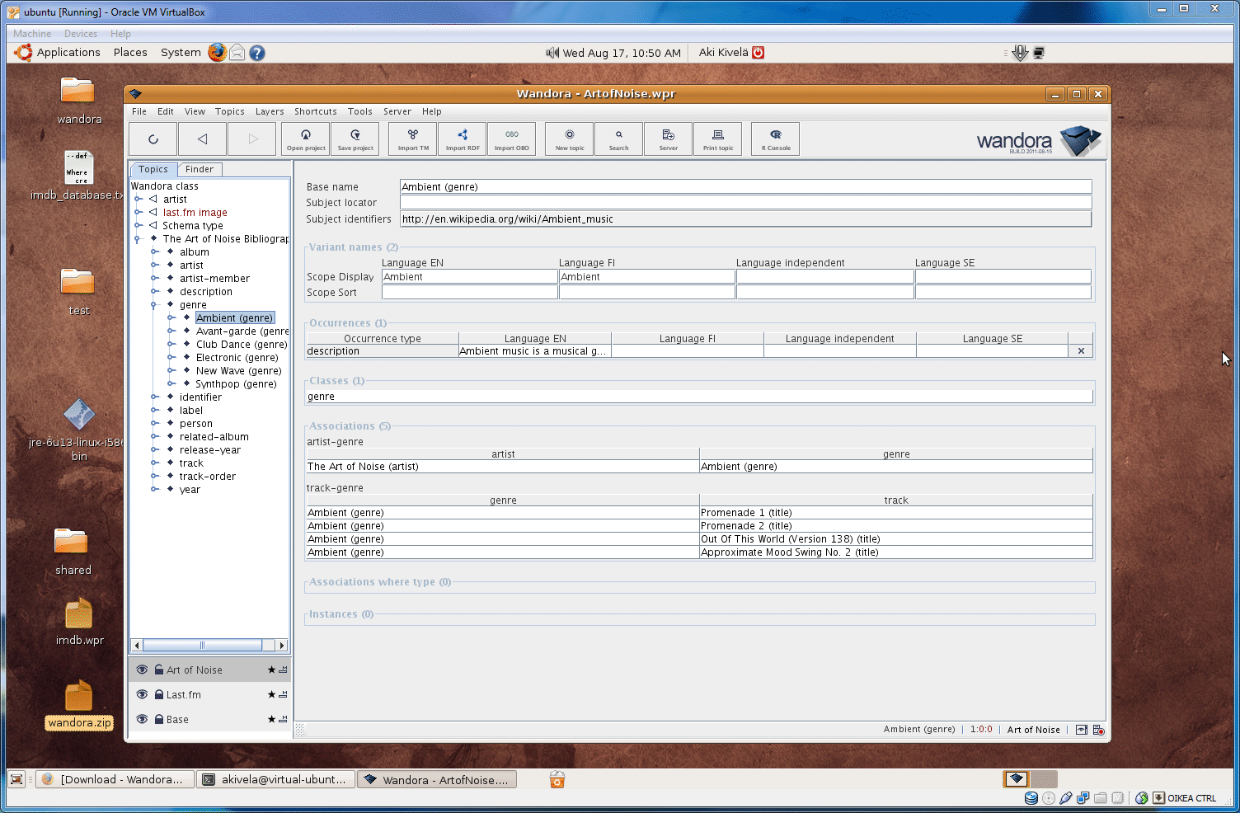
Task: Open the Topics menu
Action: click(x=229, y=111)
